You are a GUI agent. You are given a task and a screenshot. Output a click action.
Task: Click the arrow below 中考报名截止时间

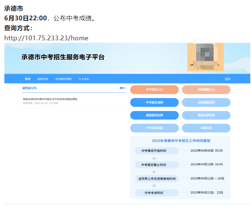pos(154,172)
